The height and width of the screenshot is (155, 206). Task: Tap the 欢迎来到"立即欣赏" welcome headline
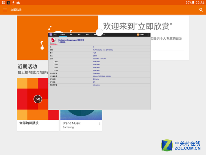[x=137, y=26]
